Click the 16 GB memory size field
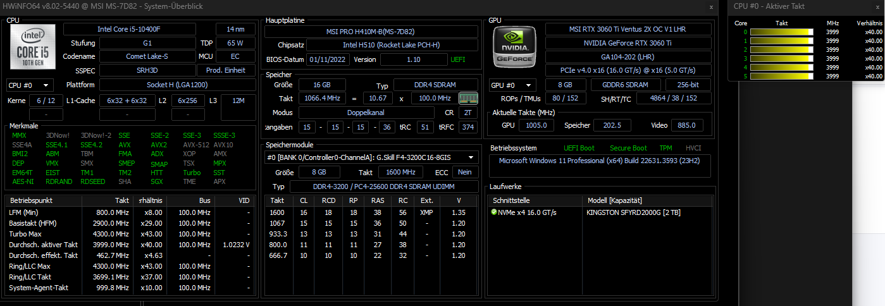885x306 pixels. click(x=321, y=85)
